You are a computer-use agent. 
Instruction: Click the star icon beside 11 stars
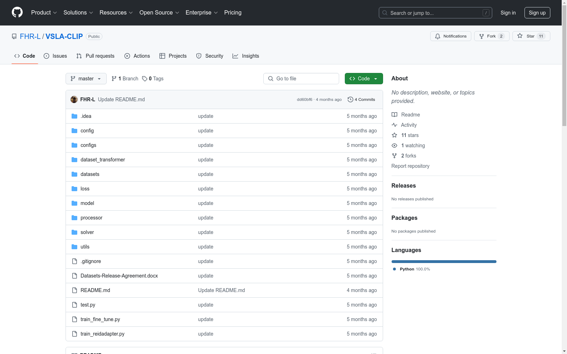394,135
